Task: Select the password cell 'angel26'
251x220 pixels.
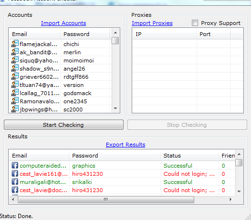Action: [x=74, y=69]
